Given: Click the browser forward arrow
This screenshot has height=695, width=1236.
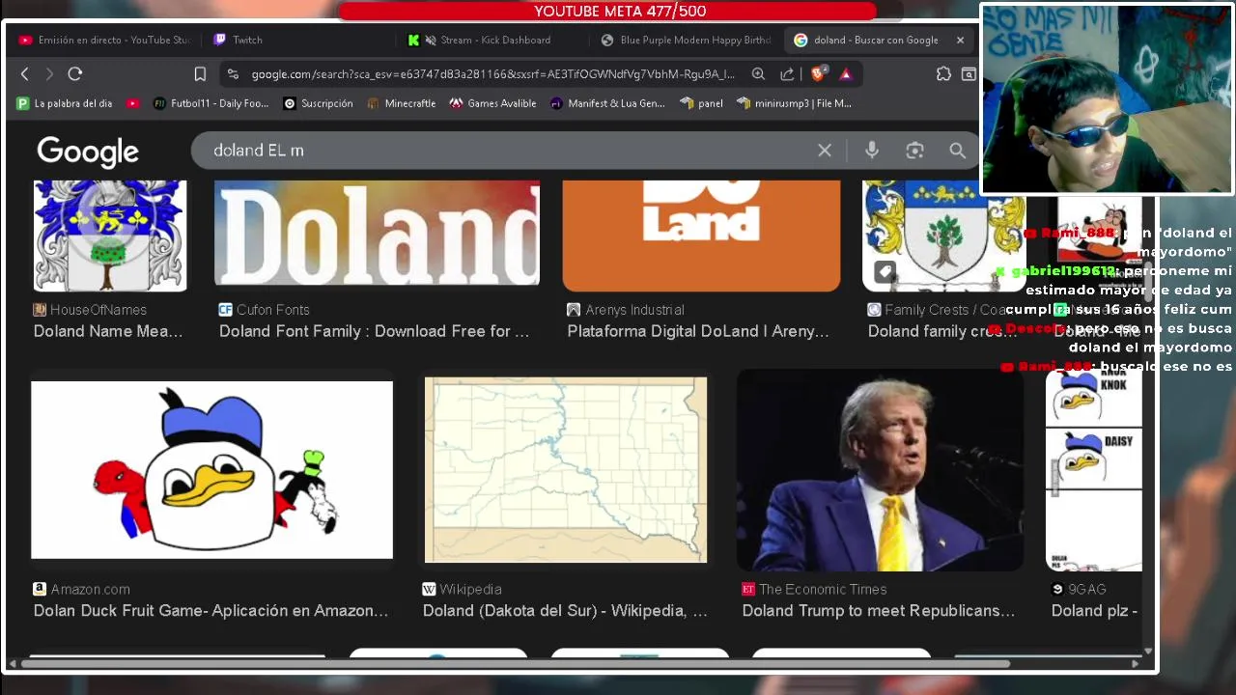Looking at the screenshot, I should point(49,73).
